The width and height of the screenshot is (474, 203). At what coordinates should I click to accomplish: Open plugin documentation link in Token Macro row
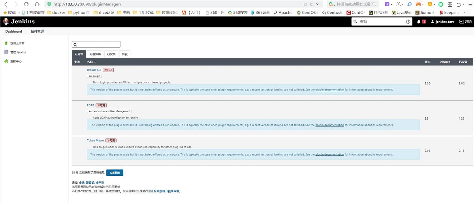point(329,155)
